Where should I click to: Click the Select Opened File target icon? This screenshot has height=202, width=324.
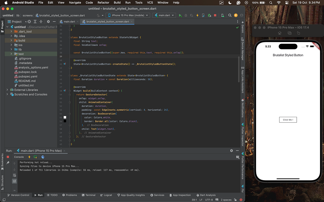[x=29, y=22]
